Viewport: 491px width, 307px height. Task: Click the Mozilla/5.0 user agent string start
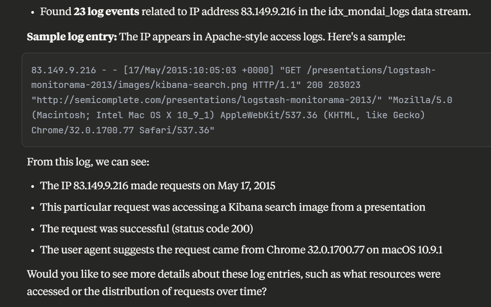[x=420, y=100]
